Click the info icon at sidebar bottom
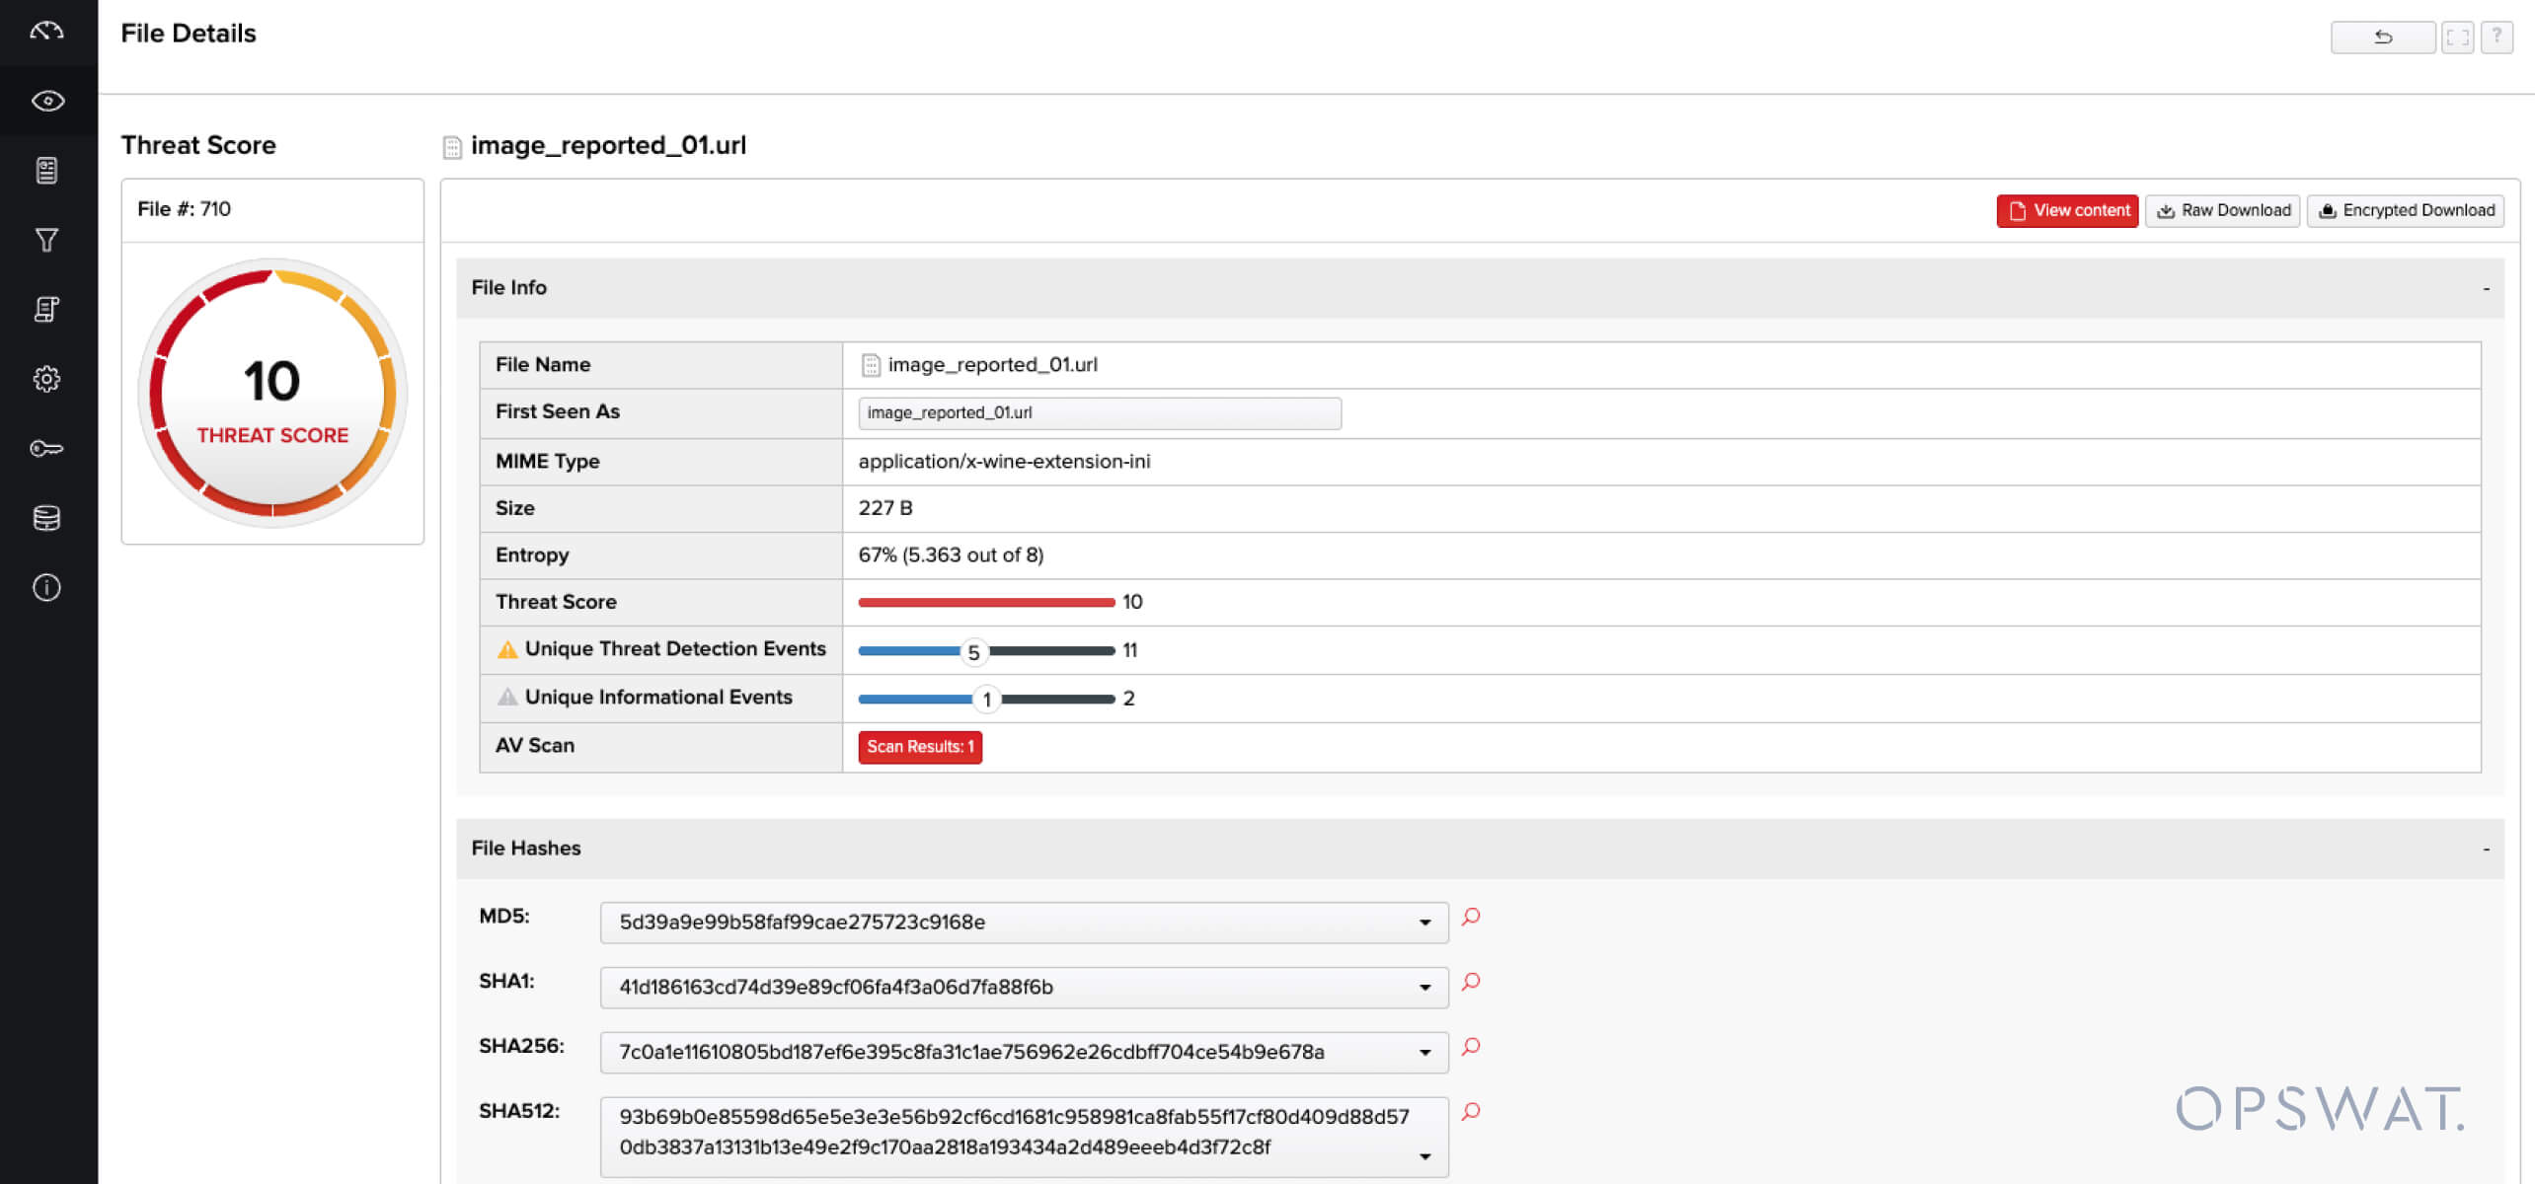The width and height of the screenshot is (2535, 1184). point(46,587)
